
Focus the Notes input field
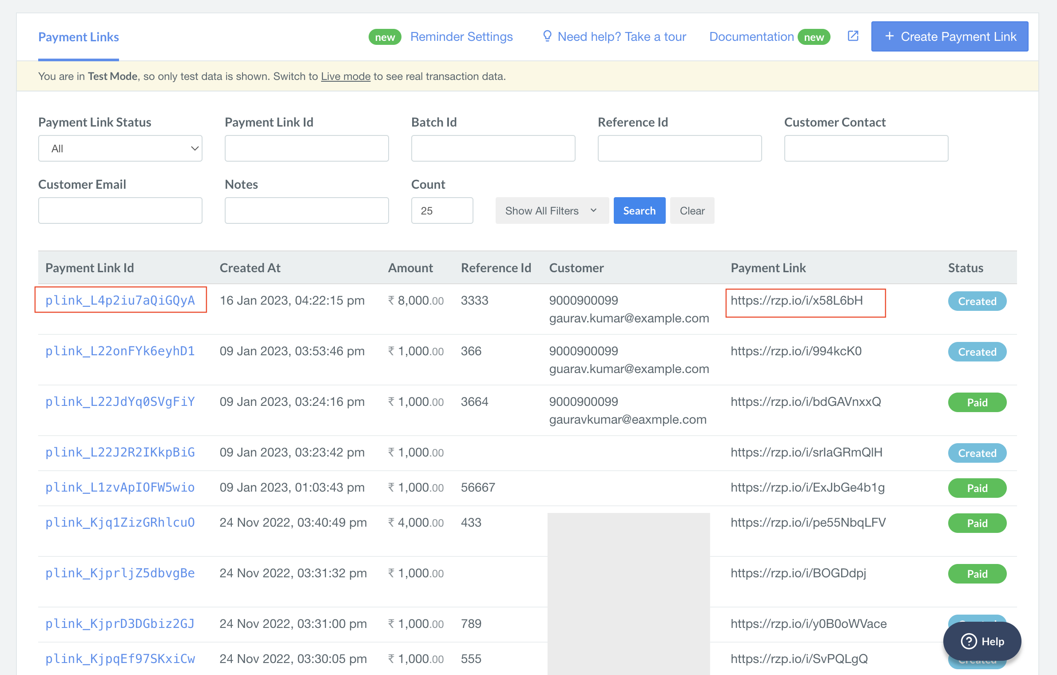[307, 210]
